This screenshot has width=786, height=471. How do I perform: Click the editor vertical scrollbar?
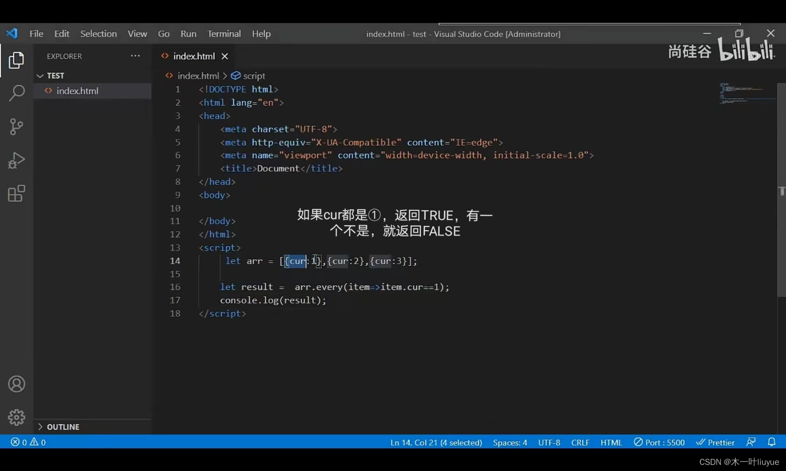pyautogui.click(x=781, y=190)
